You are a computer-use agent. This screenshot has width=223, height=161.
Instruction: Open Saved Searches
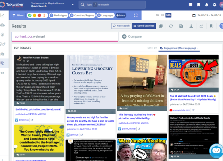144,26
